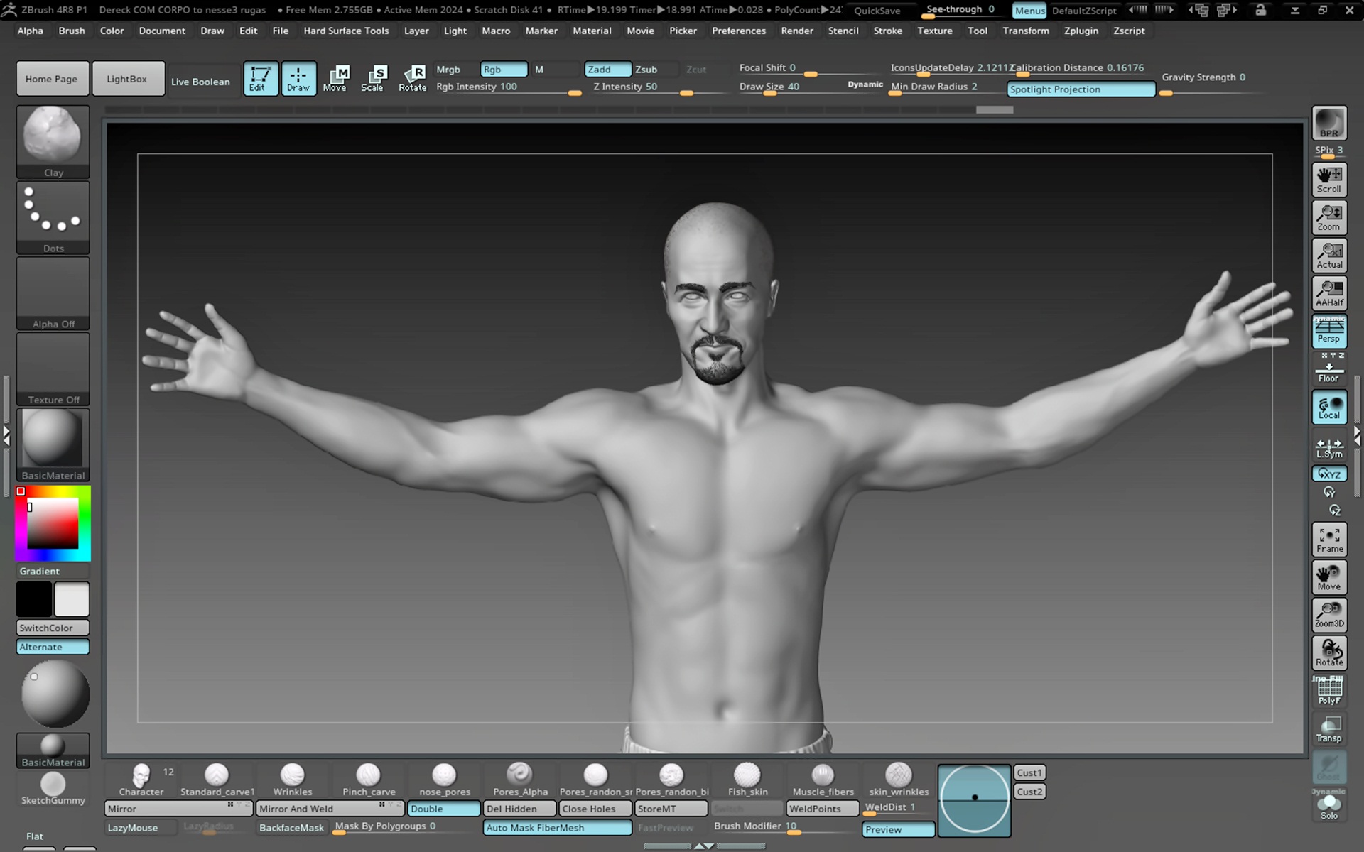Open the Zplugin menu

(1081, 31)
